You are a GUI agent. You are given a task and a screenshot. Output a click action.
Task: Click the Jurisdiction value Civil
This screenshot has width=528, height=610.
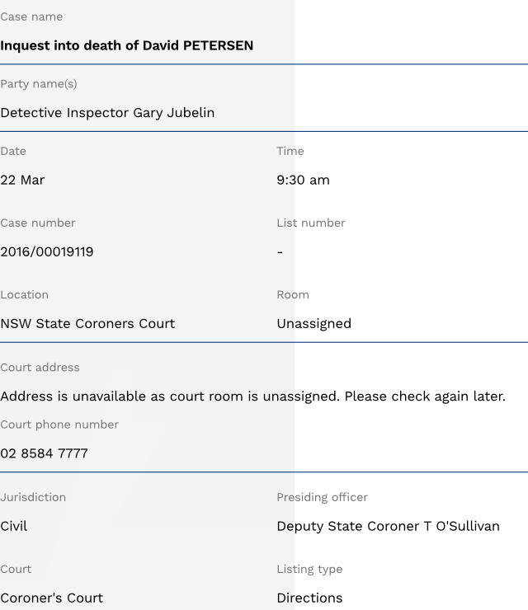point(14,526)
